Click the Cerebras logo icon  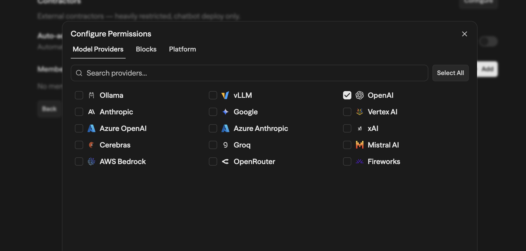(x=91, y=145)
